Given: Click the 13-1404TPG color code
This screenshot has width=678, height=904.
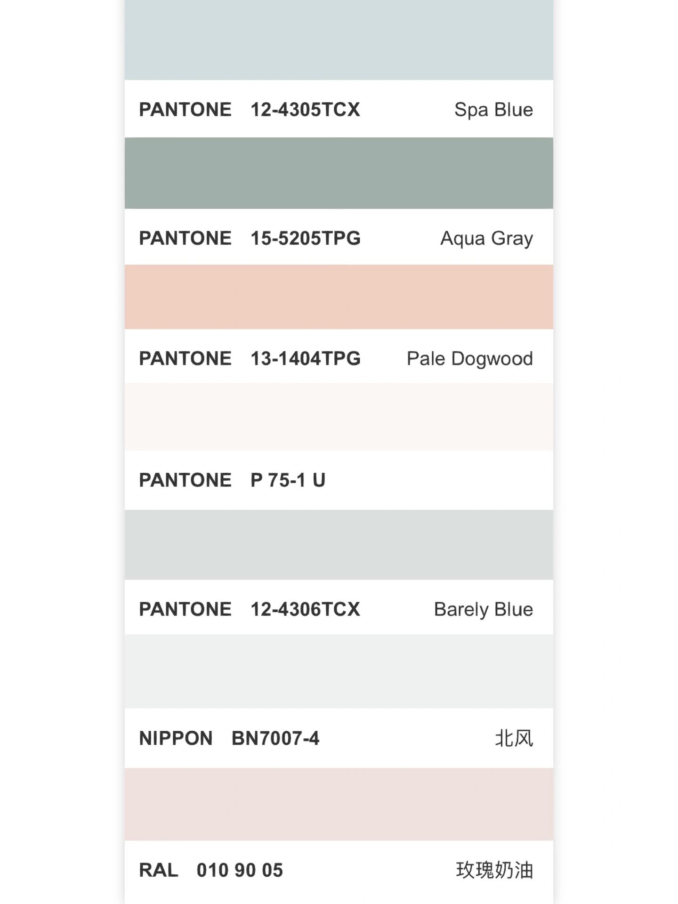Looking at the screenshot, I should 306,358.
